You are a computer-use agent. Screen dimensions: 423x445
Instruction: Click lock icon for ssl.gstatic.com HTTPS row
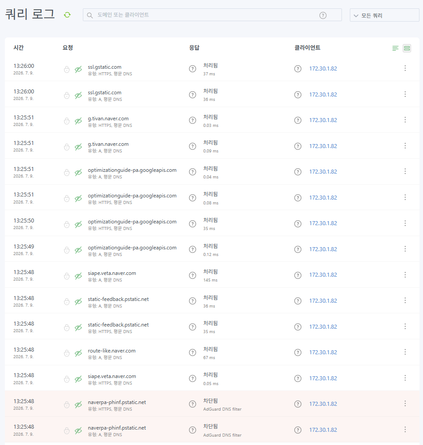pos(67,70)
